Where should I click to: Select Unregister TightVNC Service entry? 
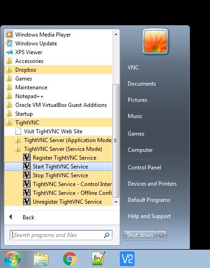pos(58,202)
